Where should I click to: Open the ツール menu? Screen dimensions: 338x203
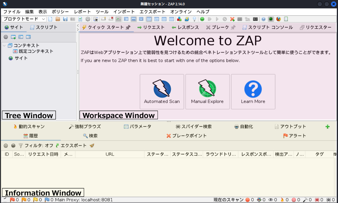[102, 12]
